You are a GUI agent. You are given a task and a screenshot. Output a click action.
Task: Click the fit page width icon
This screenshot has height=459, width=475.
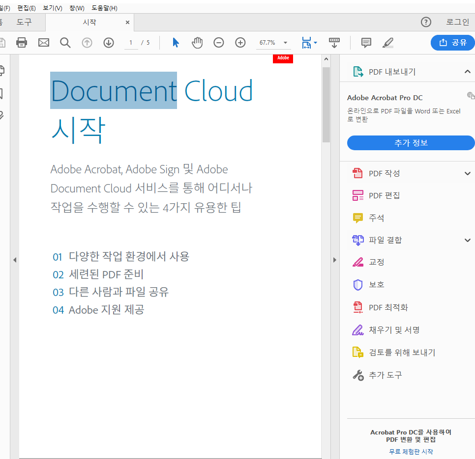306,43
